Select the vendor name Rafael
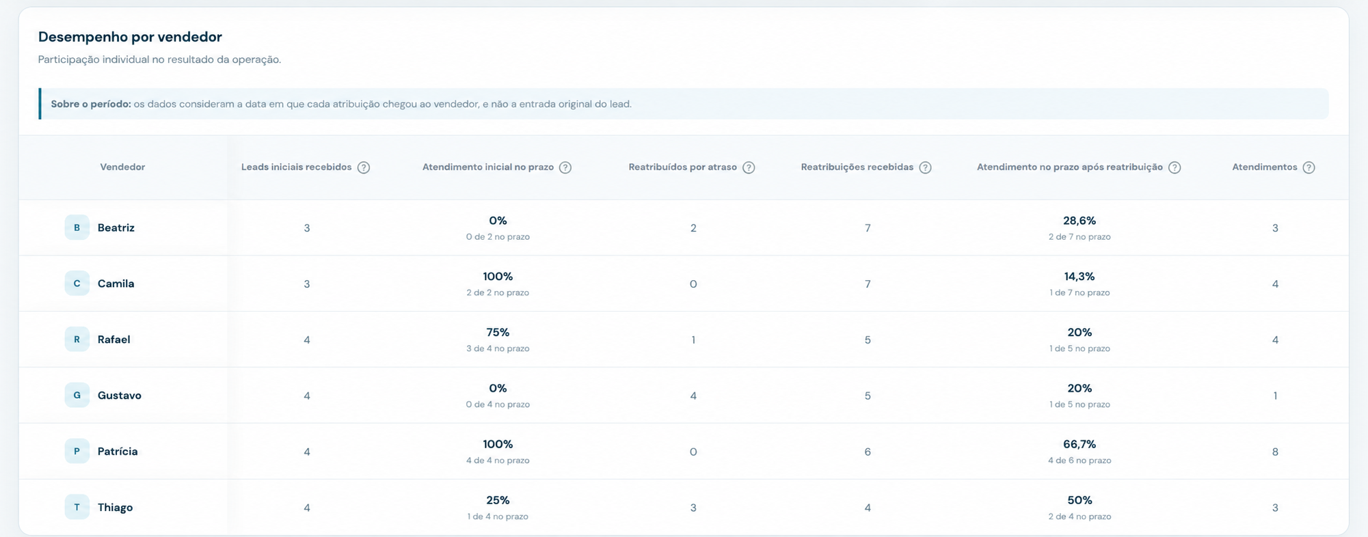1368x537 pixels. pos(113,340)
